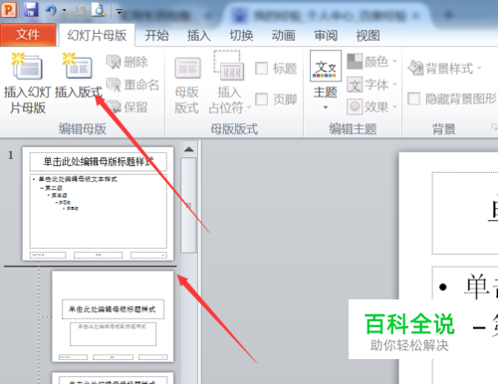Image resolution: width=498 pixels, height=384 pixels.
Task: Select the partially visible third layout thumbnail
Action: [x=113, y=378]
